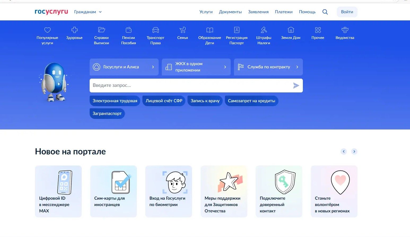The width and height of the screenshot is (410, 237).
Task: Open the Услуги menu
Action: coord(206,12)
